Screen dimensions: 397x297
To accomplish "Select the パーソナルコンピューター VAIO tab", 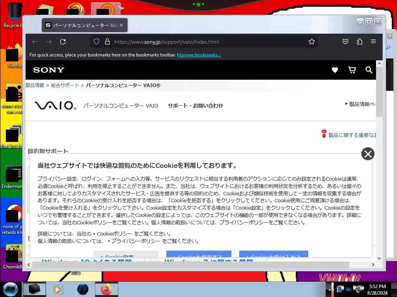I will coord(85,25).
